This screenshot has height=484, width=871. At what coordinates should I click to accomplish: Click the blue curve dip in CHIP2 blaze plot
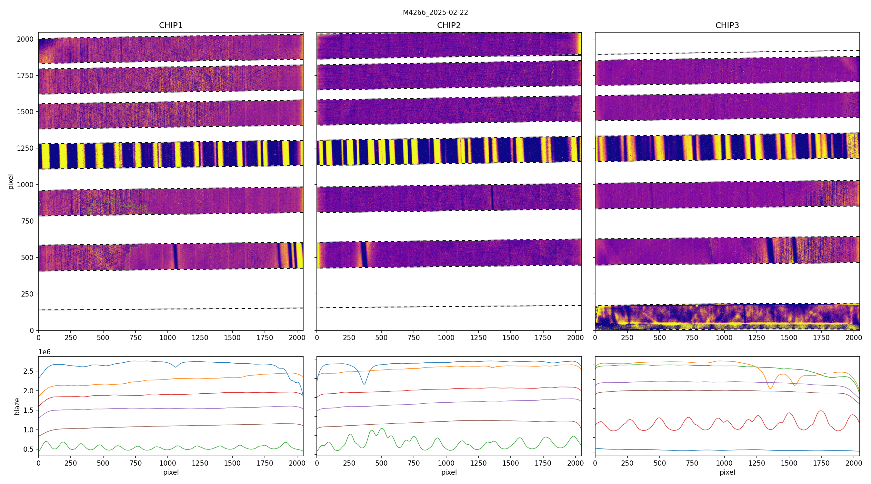tap(364, 384)
